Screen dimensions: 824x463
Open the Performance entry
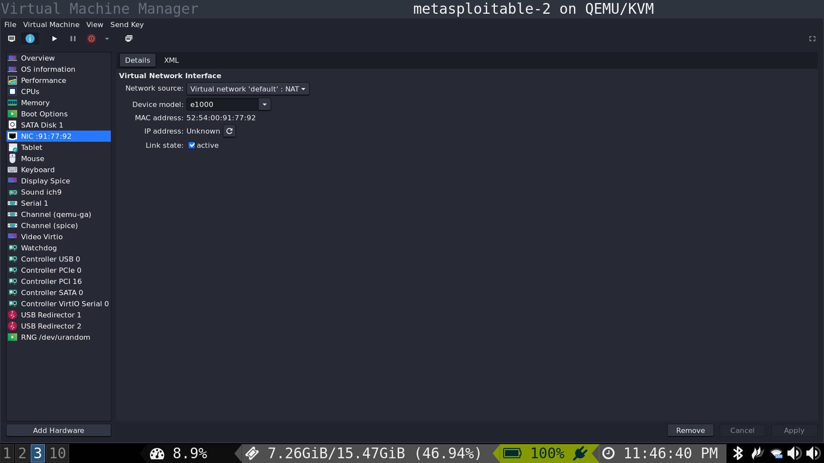(x=58, y=80)
